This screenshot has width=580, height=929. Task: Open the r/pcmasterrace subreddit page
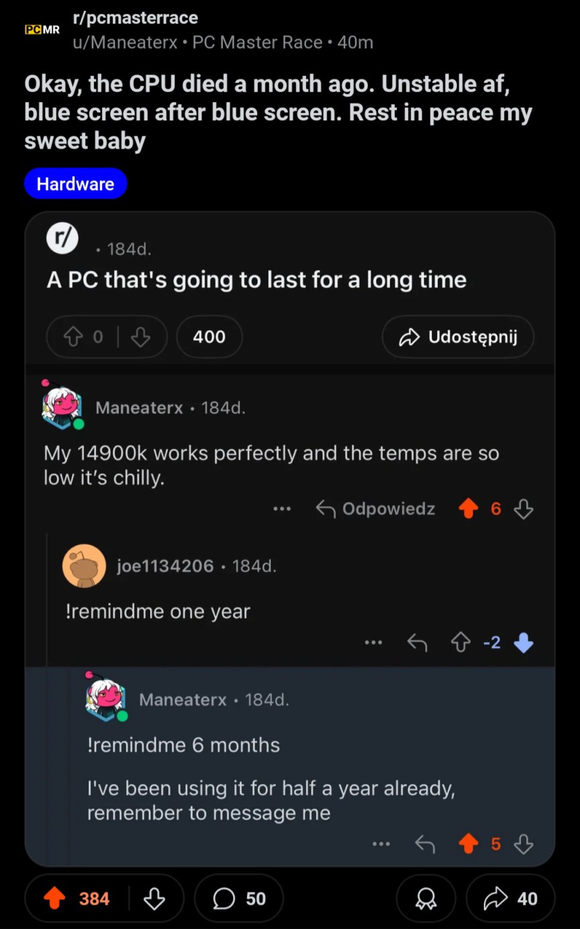[x=135, y=17]
